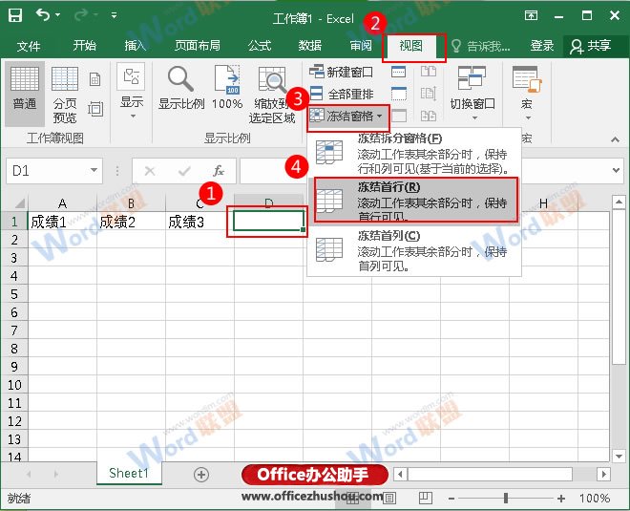Switch to the 页面布局 tab
The height and width of the screenshot is (511, 630).
(x=198, y=46)
